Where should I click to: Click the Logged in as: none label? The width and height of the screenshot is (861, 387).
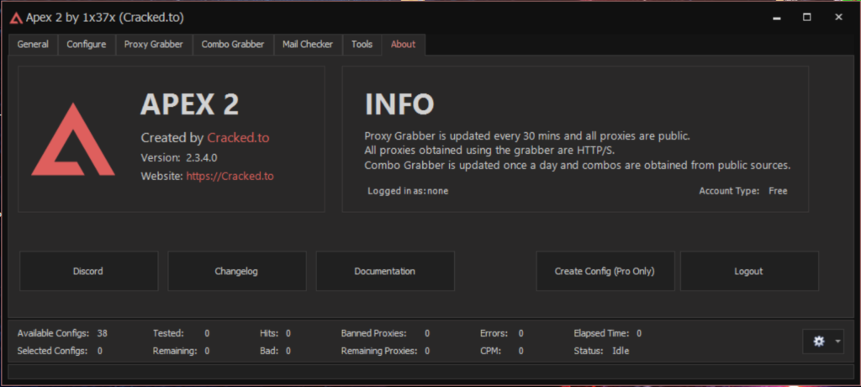[x=408, y=191]
